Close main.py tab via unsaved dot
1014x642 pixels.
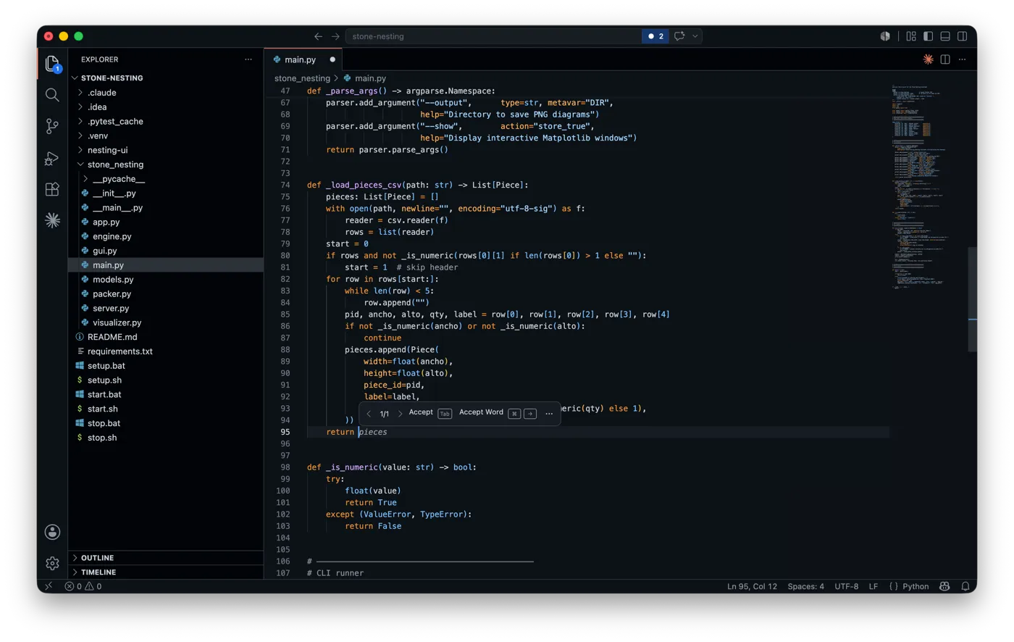332,59
